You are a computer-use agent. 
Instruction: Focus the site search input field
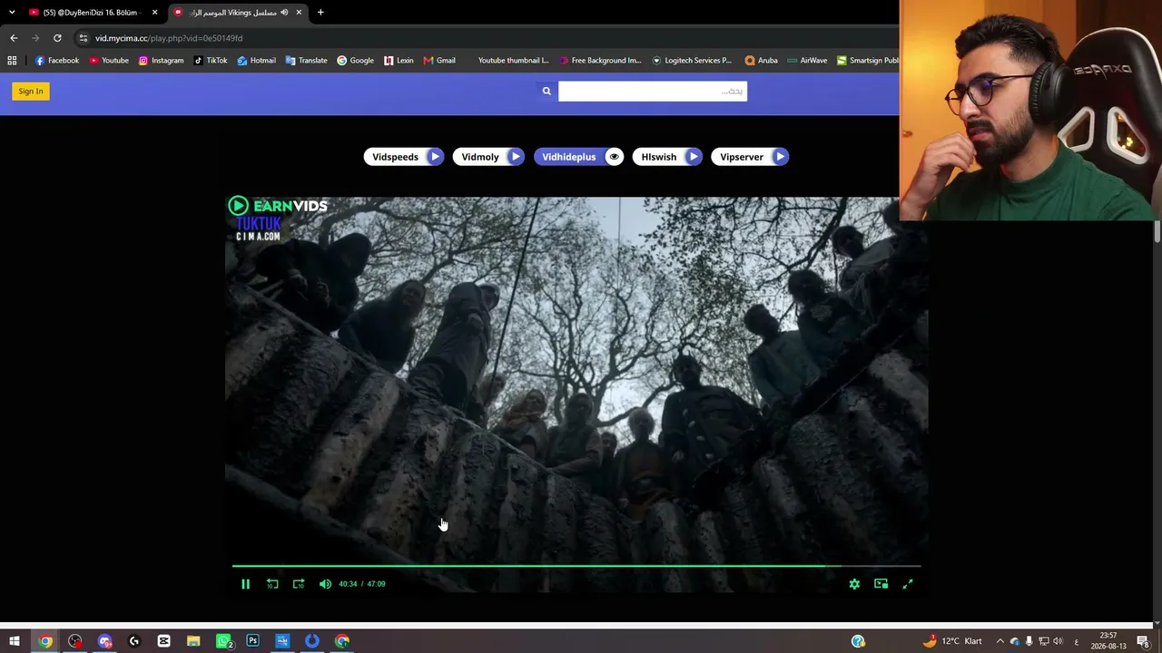(653, 91)
